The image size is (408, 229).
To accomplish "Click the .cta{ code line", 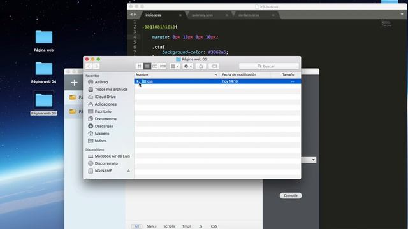I will 158,47.
